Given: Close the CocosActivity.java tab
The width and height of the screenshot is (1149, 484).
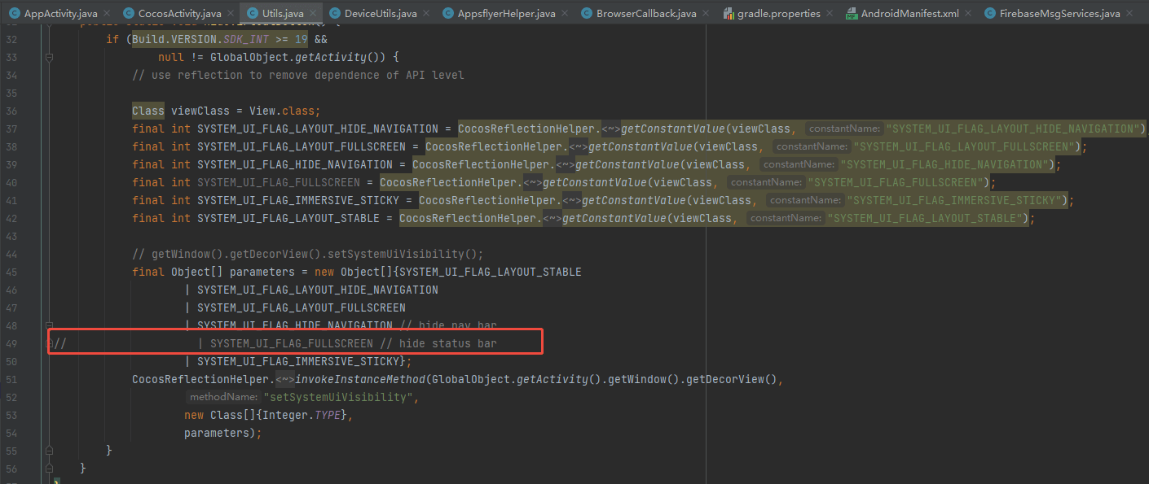Looking at the screenshot, I should [231, 14].
